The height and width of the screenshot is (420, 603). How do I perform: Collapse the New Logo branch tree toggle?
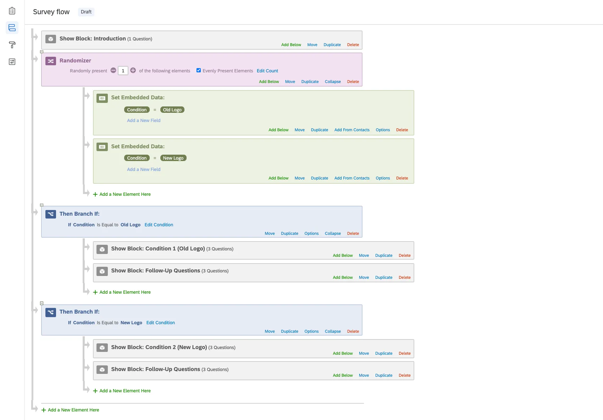coord(42,303)
